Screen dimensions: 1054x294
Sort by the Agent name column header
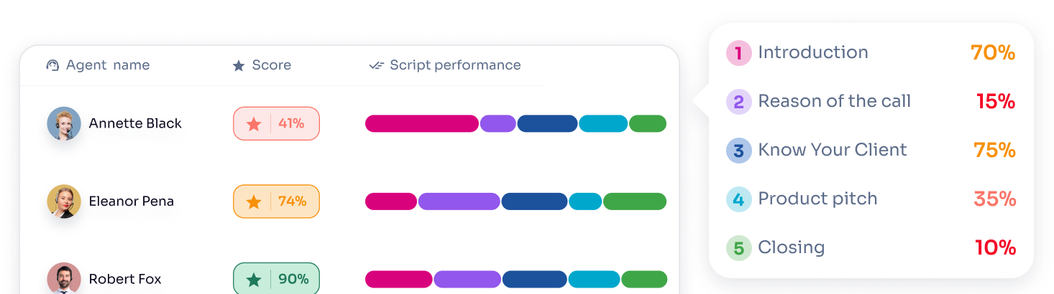(x=108, y=65)
